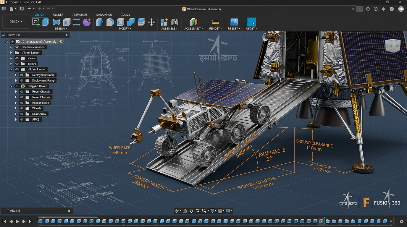
Task: Switch to the RENDER tab
Action: click(x=58, y=14)
